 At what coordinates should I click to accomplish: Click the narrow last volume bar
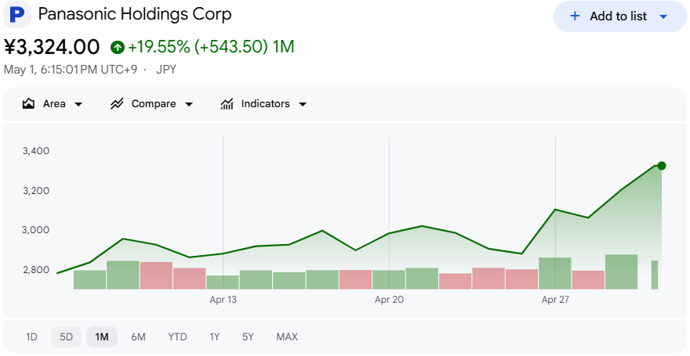tap(655, 275)
